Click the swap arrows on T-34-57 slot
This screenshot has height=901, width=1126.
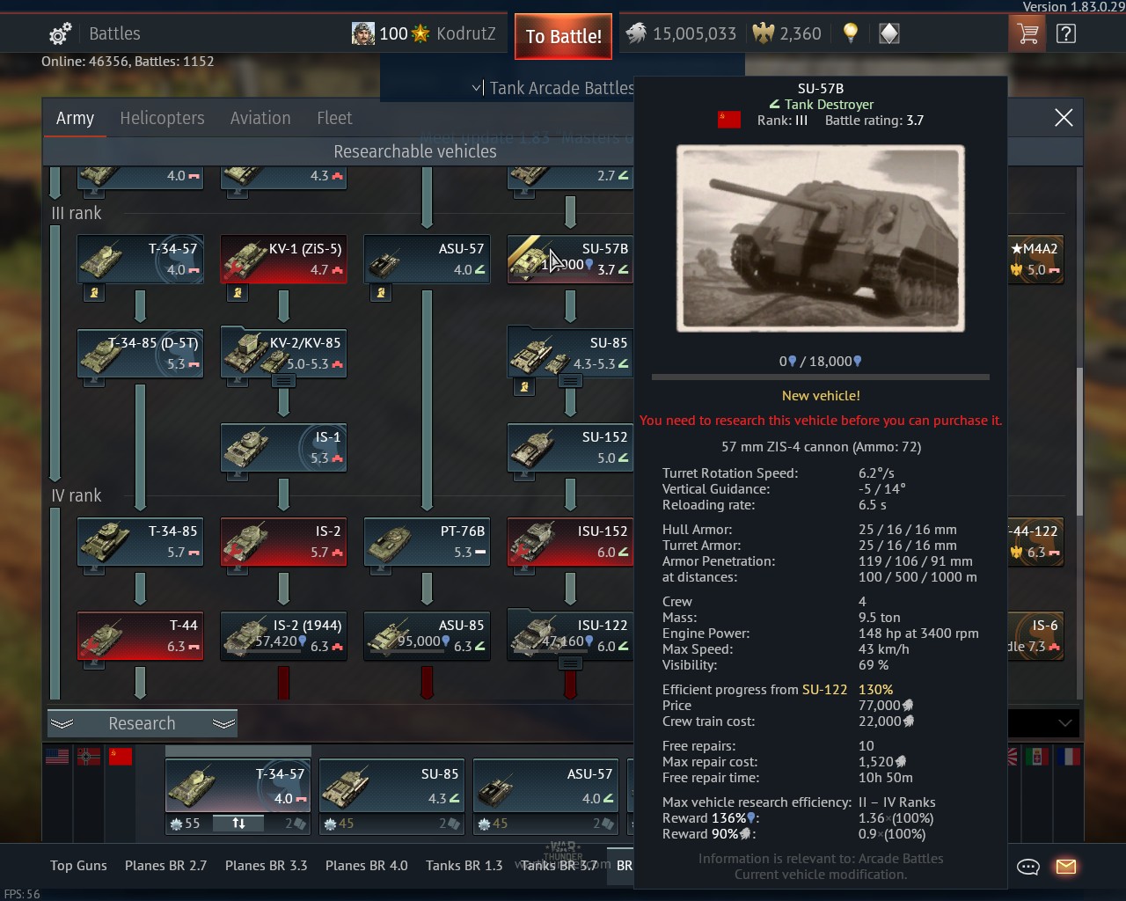[238, 824]
